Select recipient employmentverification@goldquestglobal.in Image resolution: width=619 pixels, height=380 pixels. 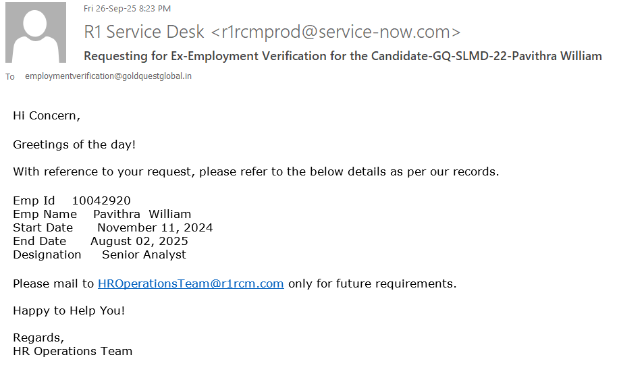(x=108, y=76)
